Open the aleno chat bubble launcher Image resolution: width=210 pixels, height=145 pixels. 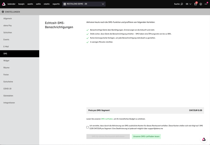click(204, 139)
